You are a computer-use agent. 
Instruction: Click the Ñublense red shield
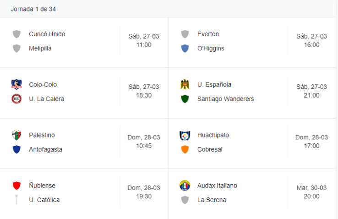pyautogui.click(x=16, y=186)
